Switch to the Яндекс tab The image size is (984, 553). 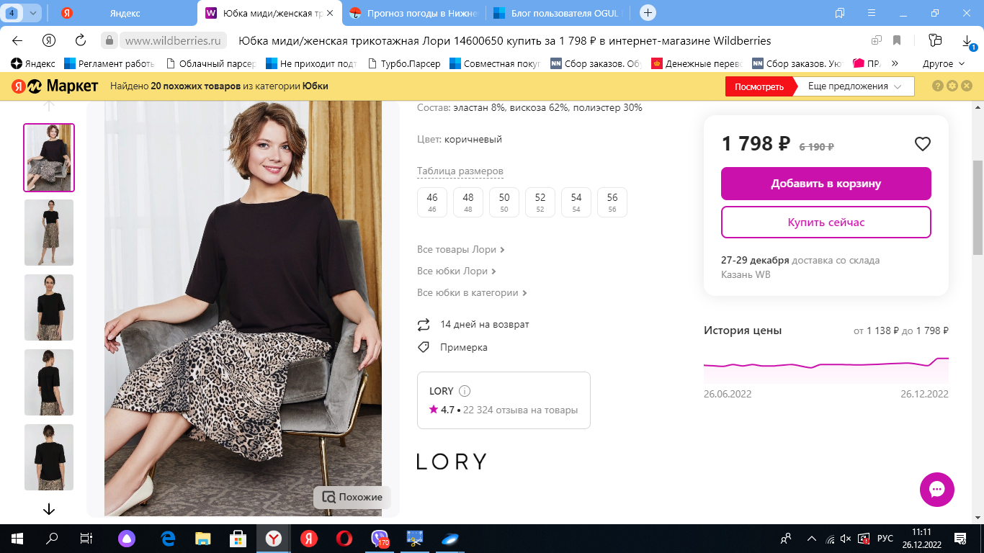pyautogui.click(x=125, y=13)
